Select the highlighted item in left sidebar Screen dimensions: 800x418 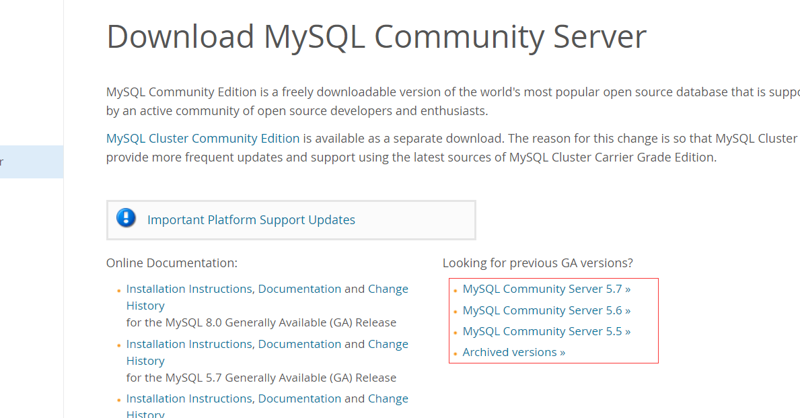click(x=32, y=162)
